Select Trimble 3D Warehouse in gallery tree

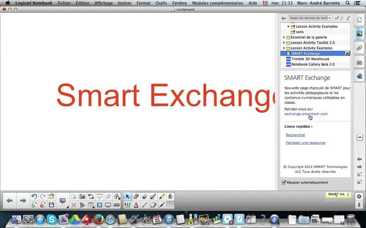[x=310, y=59]
